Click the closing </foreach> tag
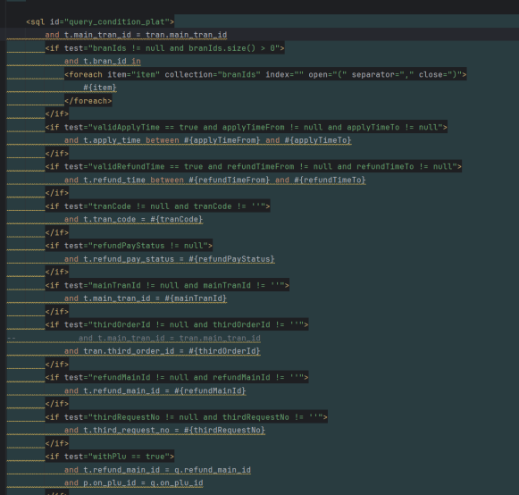Image resolution: width=519 pixels, height=495 pixels. (x=88, y=101)
